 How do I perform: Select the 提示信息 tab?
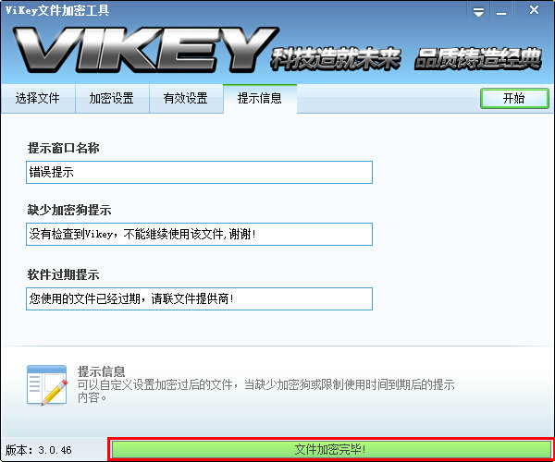point(260,98)
